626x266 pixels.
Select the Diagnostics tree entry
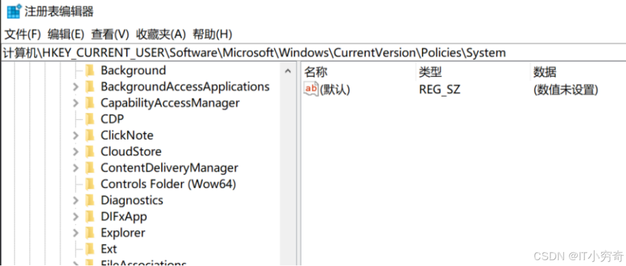[x=131, y=200]
